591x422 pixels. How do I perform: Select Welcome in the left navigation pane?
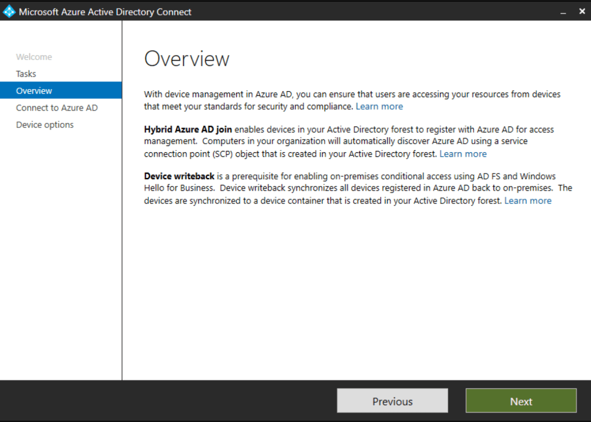[x=34, y=57]
